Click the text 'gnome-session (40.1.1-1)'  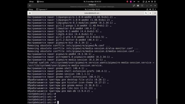click(x=73, y=74)
